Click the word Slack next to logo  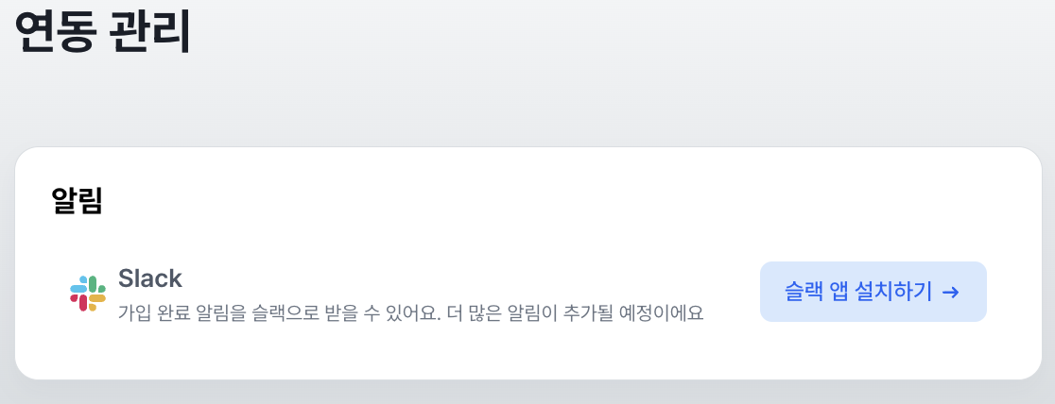[x=150, y=278]
